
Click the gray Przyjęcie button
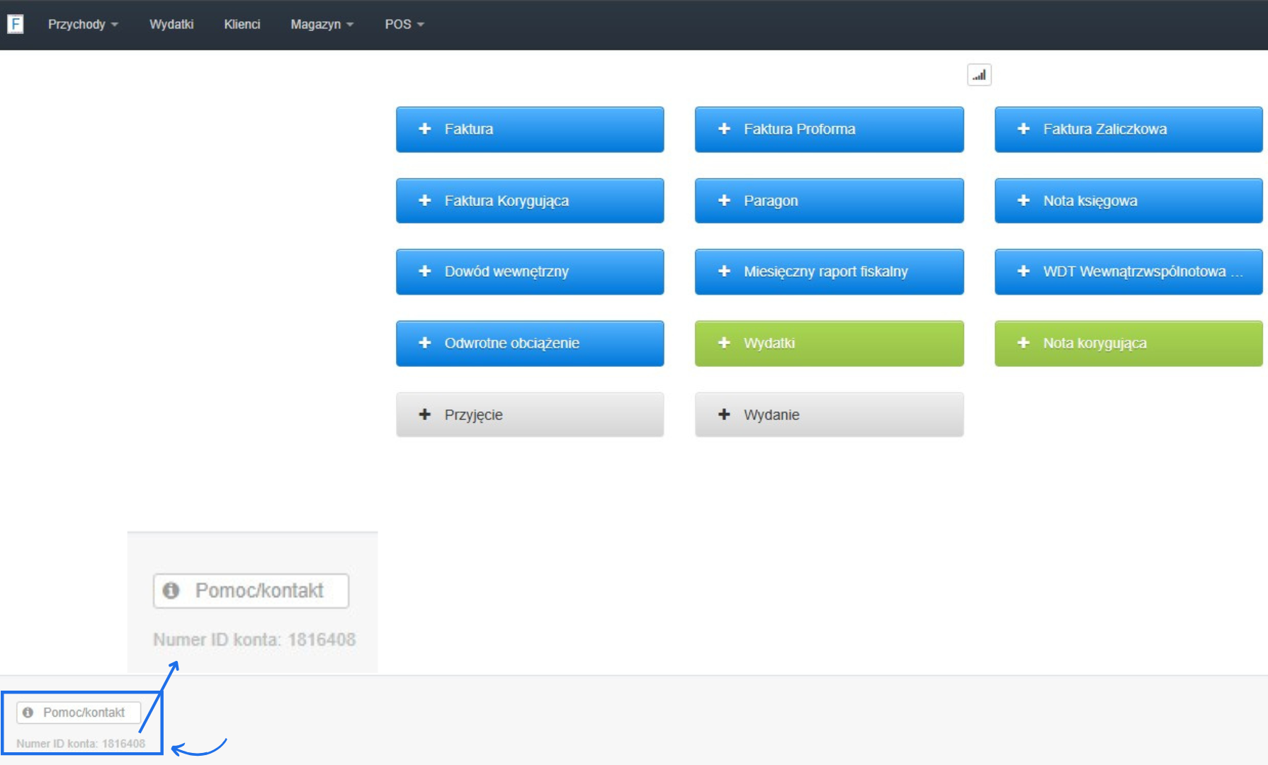point(530,414)
